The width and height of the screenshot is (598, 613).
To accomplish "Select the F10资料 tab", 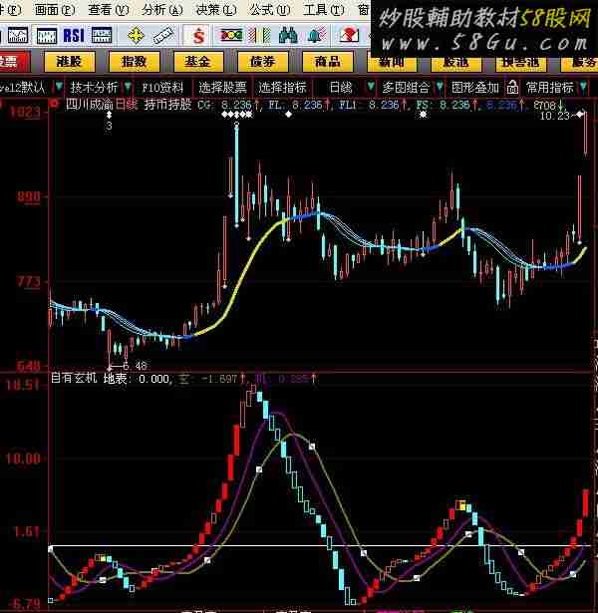I will pos(161,87).
